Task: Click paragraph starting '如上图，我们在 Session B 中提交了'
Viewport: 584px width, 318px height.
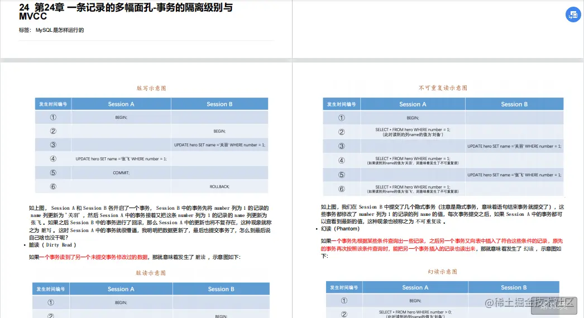Action: [442, 214]
